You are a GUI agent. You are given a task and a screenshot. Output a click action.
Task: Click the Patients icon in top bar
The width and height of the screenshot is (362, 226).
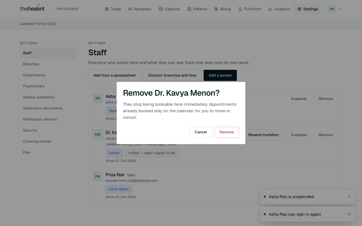[189, 9]
